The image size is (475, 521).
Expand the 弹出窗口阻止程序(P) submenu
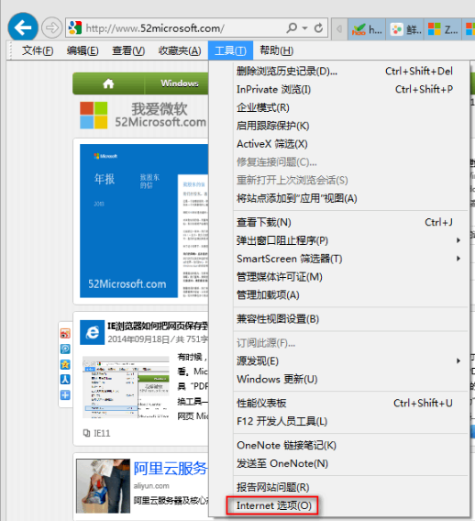338,240
